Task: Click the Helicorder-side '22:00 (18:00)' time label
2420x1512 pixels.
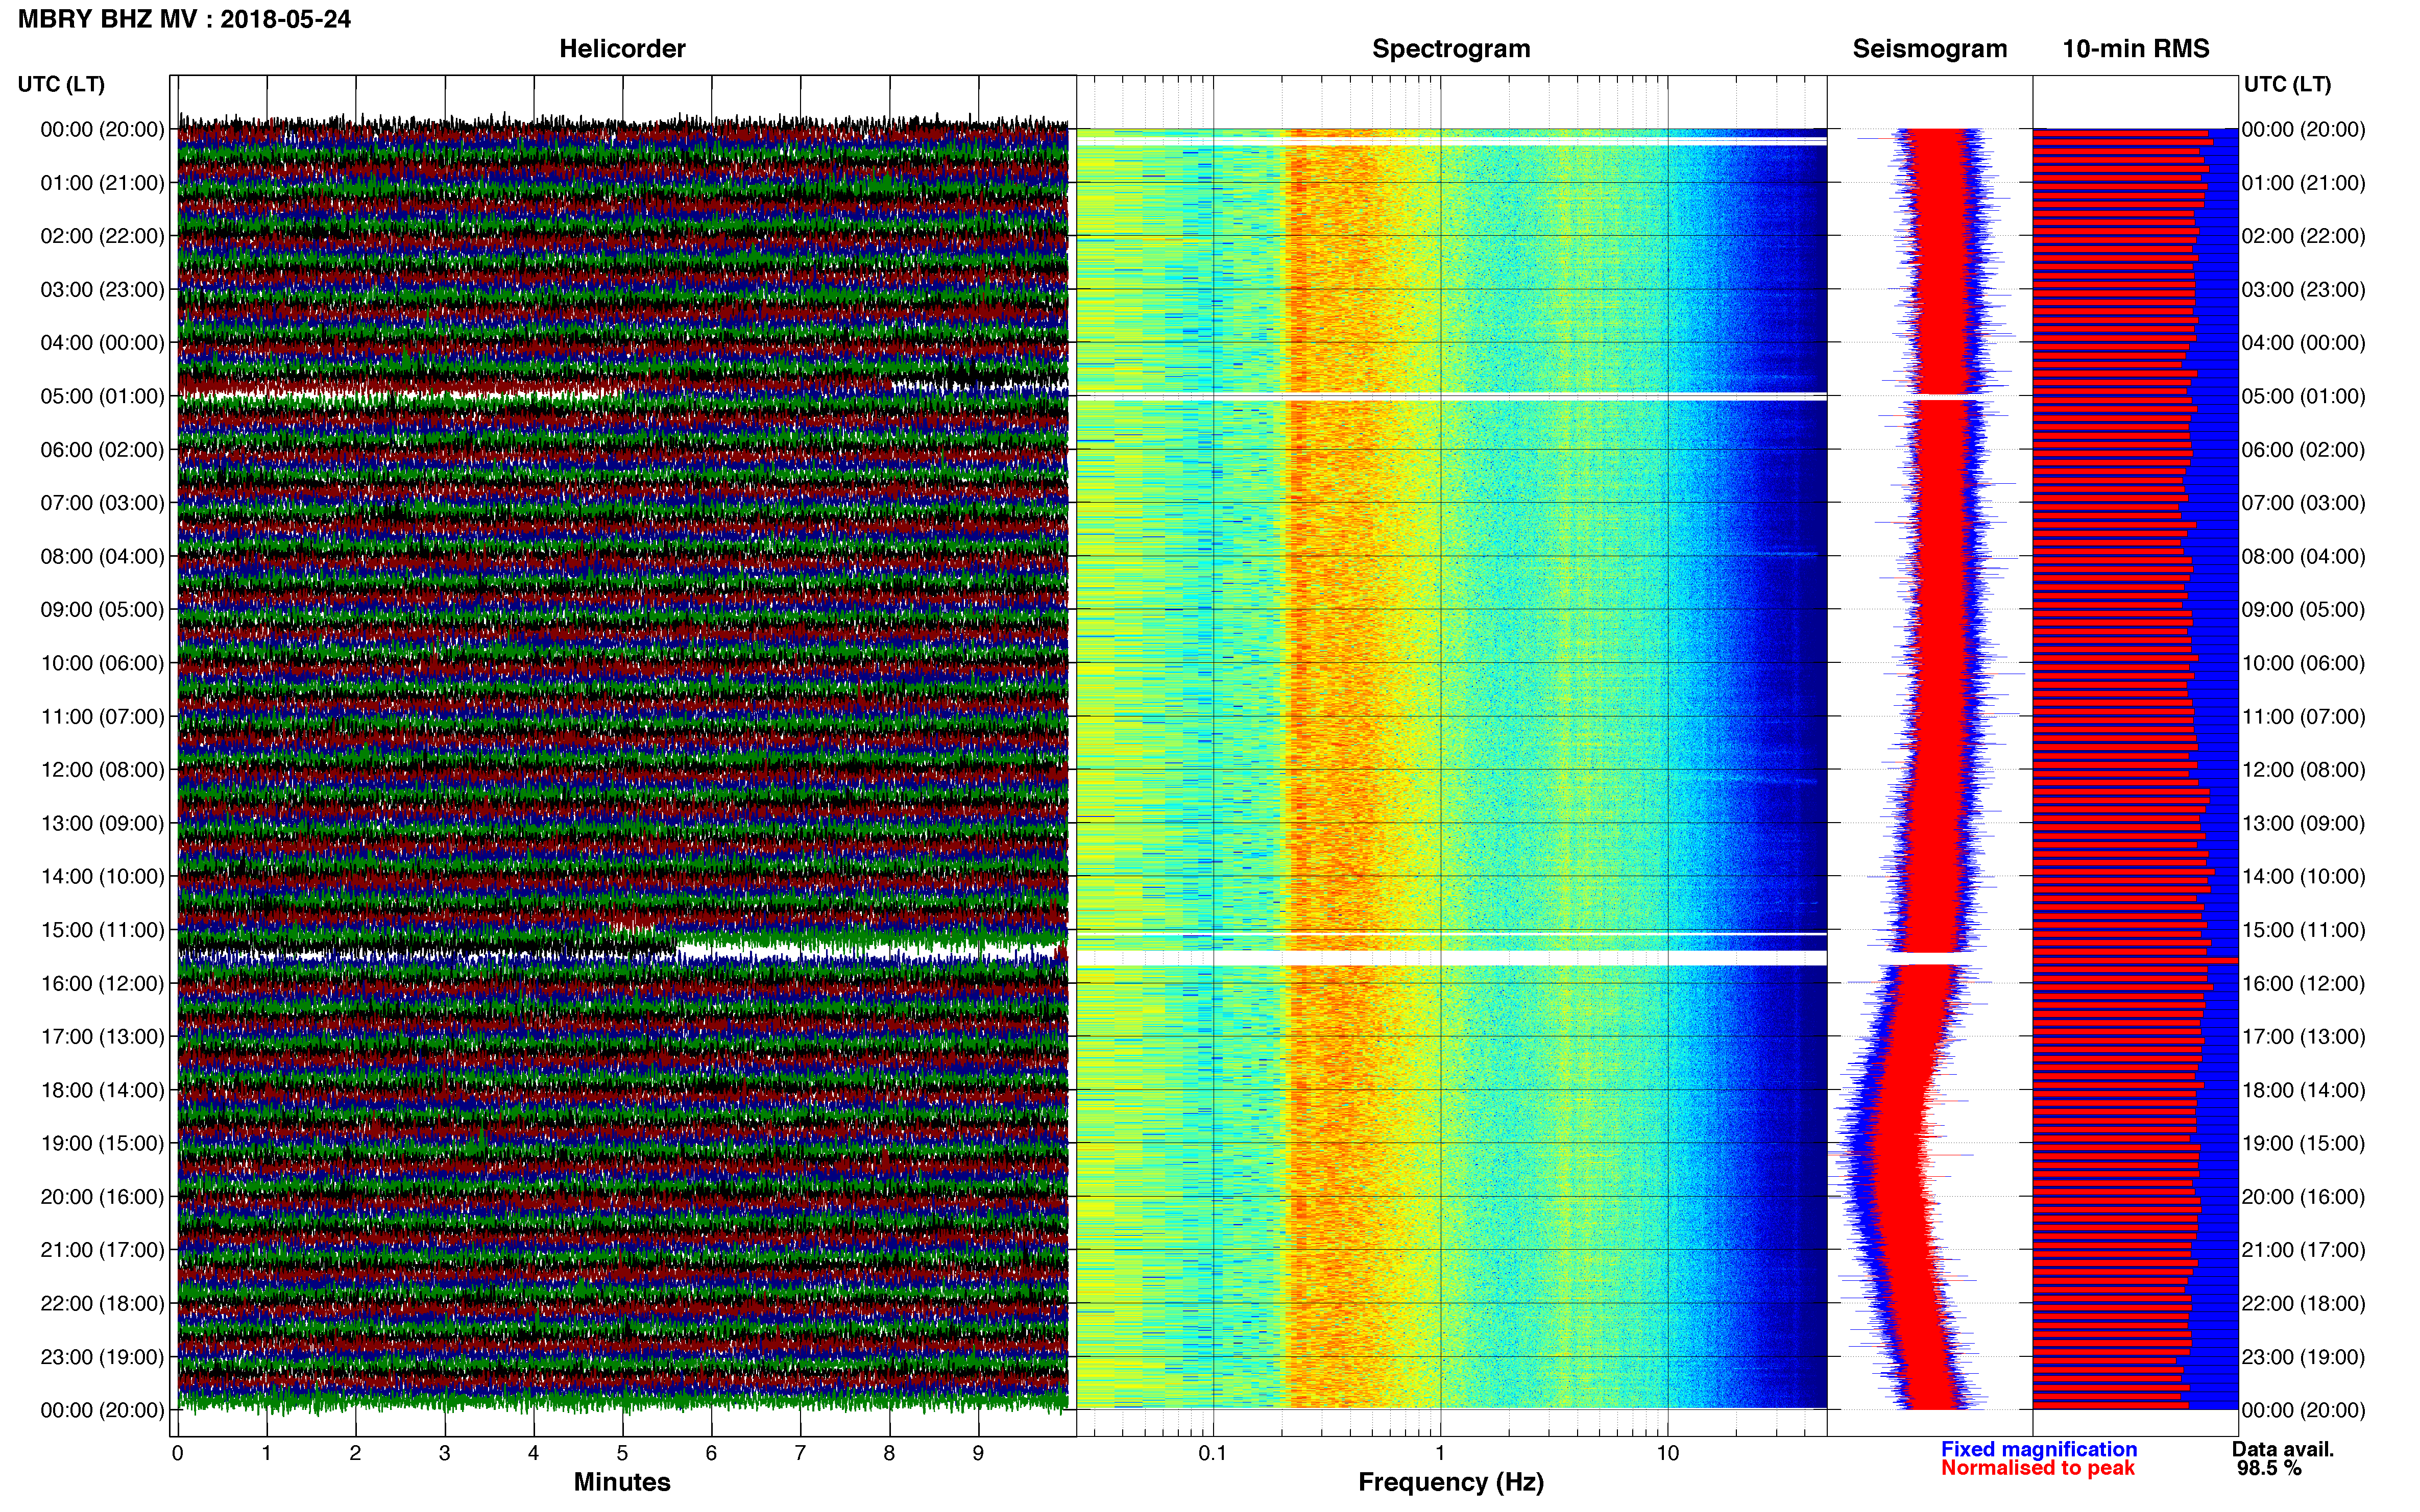Action: (x=102, y=1303)
